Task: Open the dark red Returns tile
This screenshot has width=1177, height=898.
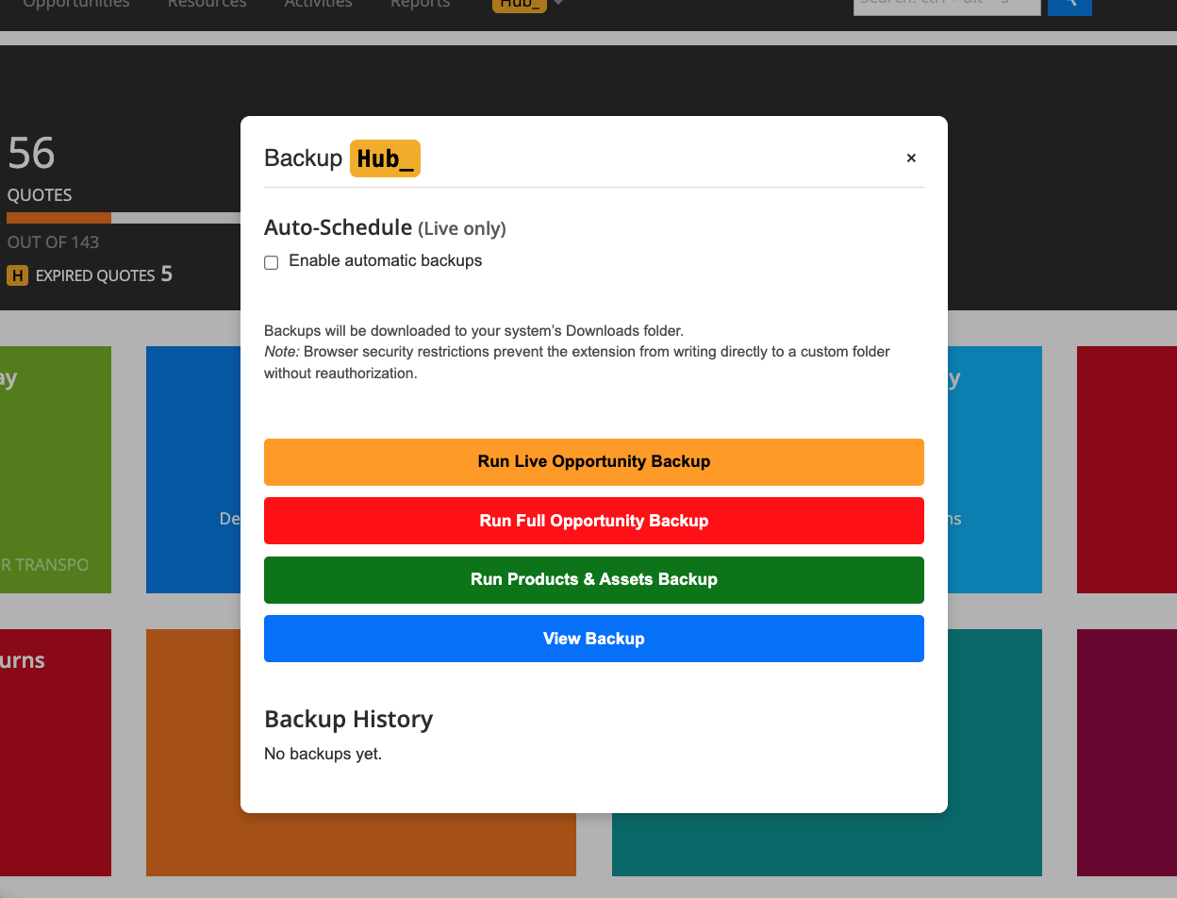Action: point(55,752)
